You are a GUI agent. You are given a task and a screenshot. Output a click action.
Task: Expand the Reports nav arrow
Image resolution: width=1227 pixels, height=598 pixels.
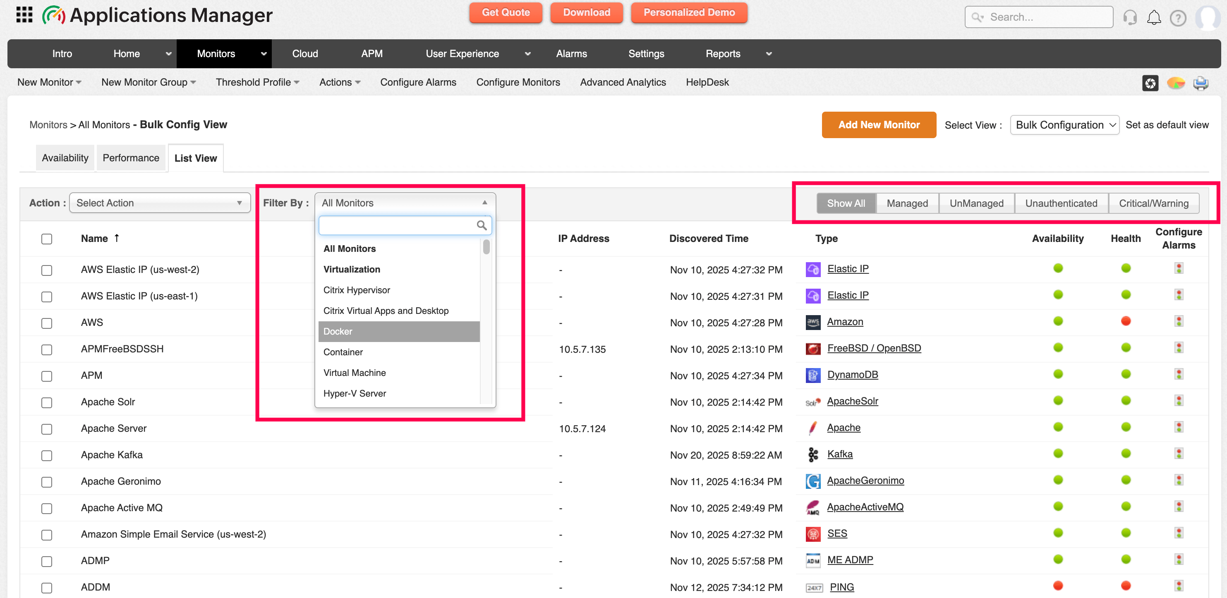pos(768,54)
